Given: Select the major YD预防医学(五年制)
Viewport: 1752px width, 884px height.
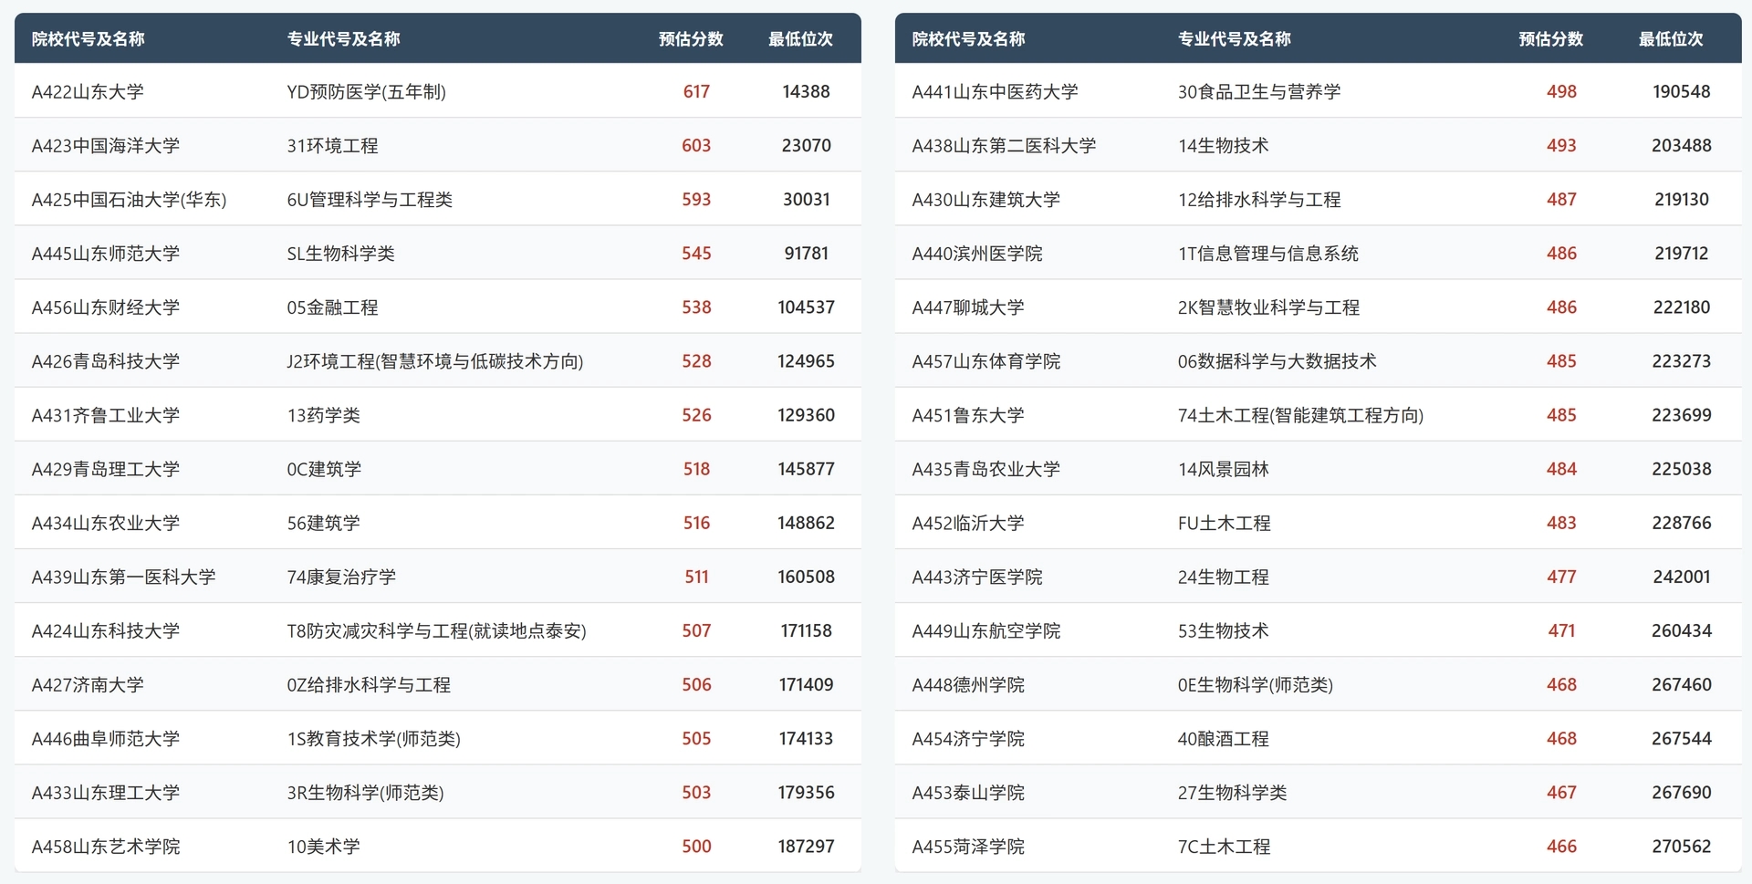Looking at the screenshot, I should click(x=366, y=91).
